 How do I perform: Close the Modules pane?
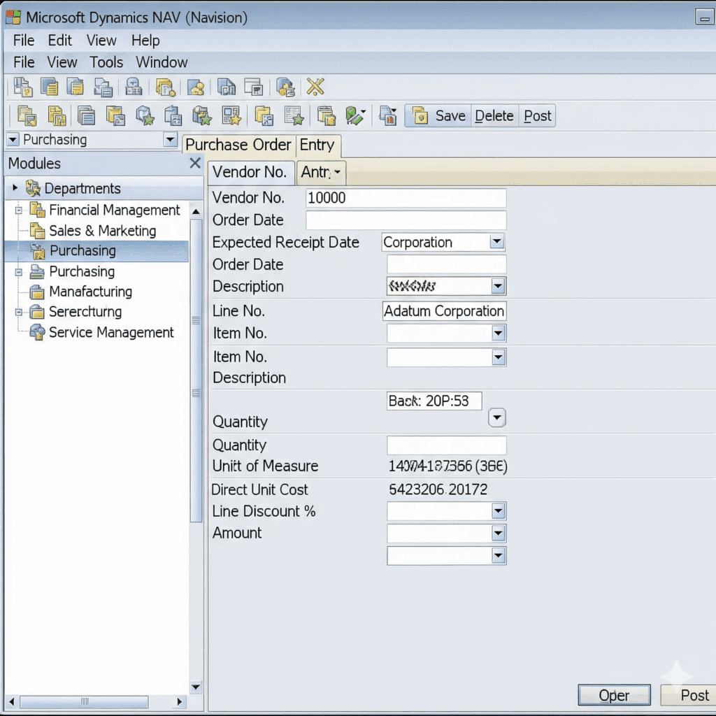(x=195, y=163)
